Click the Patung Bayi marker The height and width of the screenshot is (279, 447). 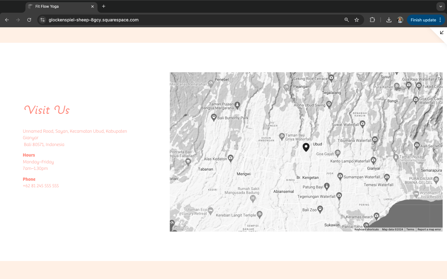click(327, 186)
